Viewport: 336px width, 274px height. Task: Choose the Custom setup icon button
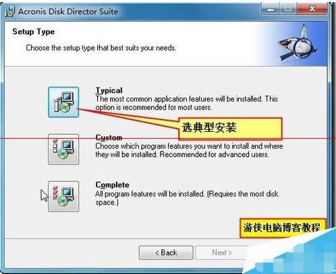click(x=63, y=149)
